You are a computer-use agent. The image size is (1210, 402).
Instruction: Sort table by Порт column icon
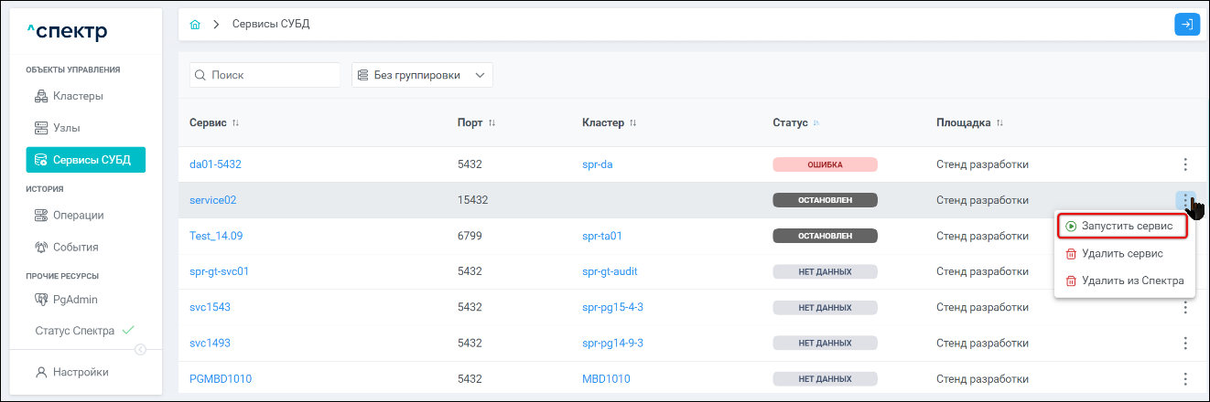click(492, 122)
